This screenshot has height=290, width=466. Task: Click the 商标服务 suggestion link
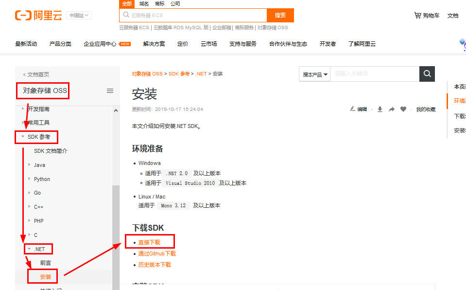pyautogui.click(x=244, y=28)
